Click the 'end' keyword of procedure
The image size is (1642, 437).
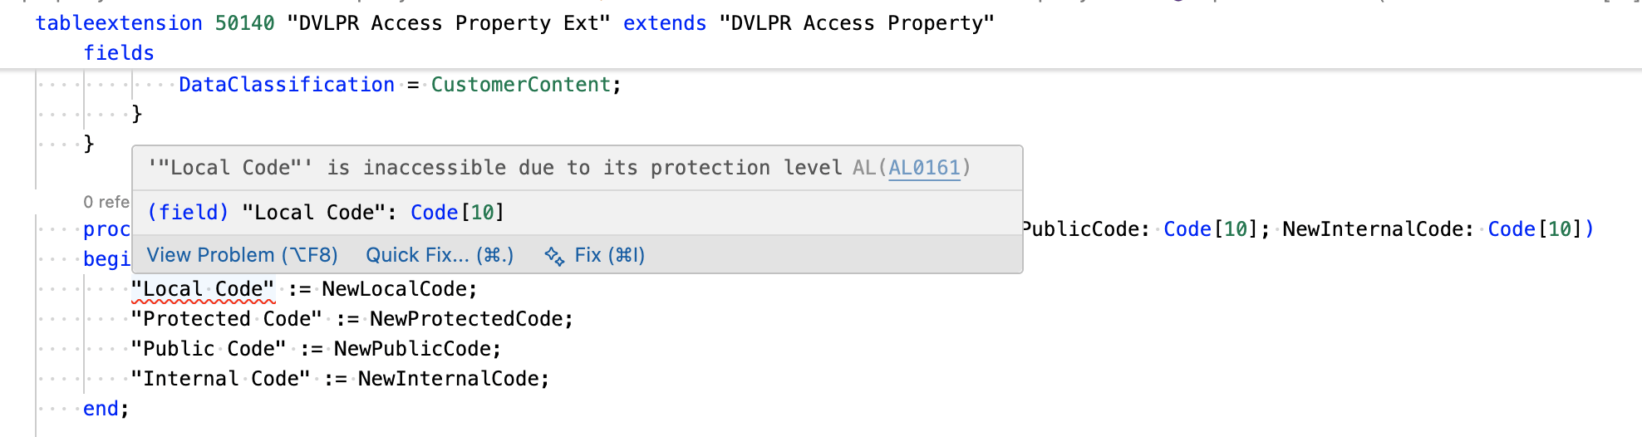tap(101, 409)
